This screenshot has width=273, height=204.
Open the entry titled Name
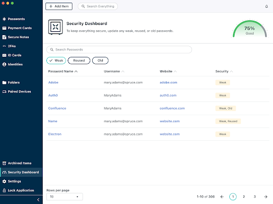pyautogui.click(x=53, y=121)
